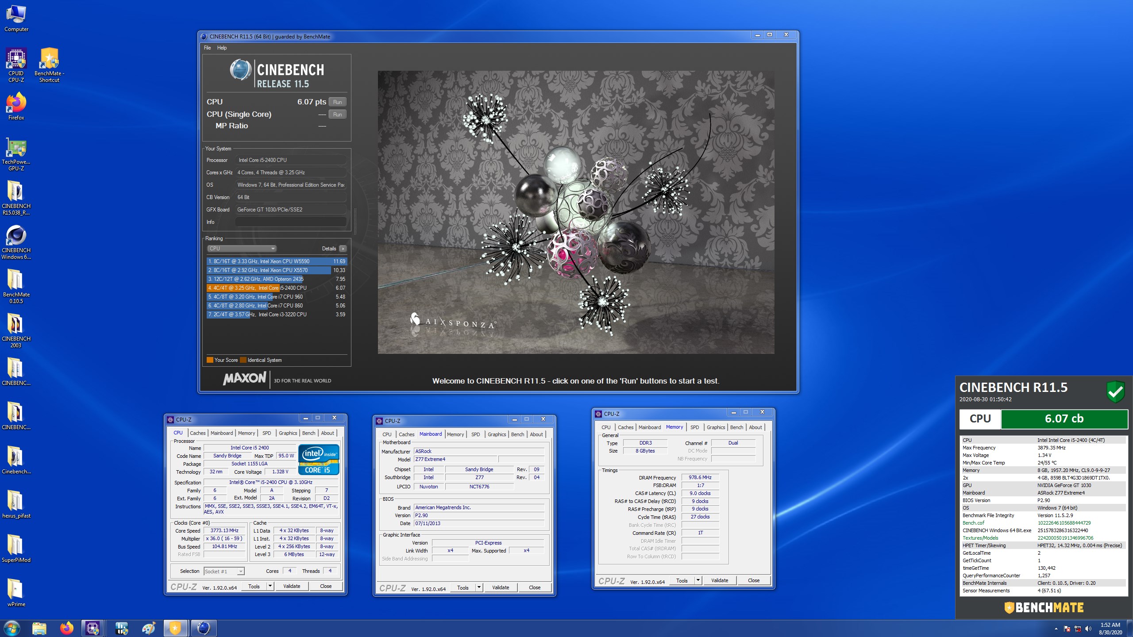Open About tab in left CPU-Z window
Viewport: 1133px width, 637px height.
point(328,433)
